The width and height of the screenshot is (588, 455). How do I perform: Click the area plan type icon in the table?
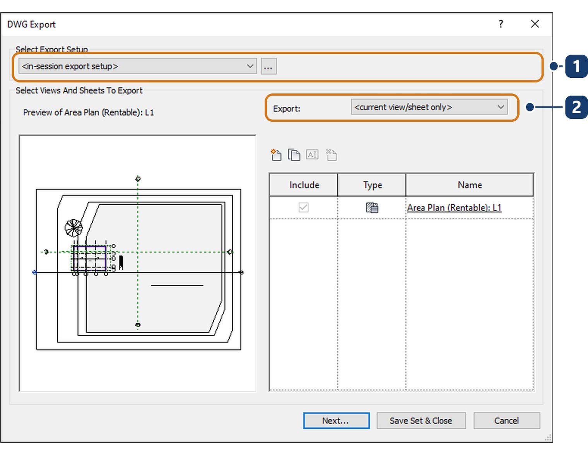click(x=372, y=208)
